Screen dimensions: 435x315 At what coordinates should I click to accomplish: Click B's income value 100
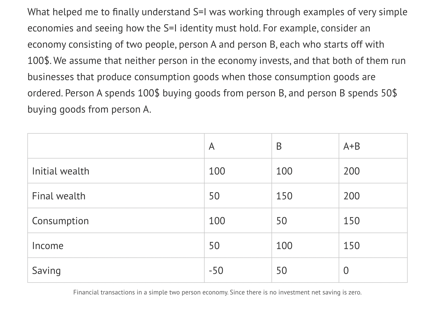coord(284,246)
